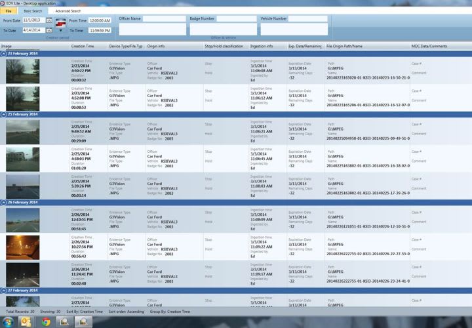This screenshot has height=328, width=472.
Task: Click the red search icon beside dates
Action: (x=60, y=23)
